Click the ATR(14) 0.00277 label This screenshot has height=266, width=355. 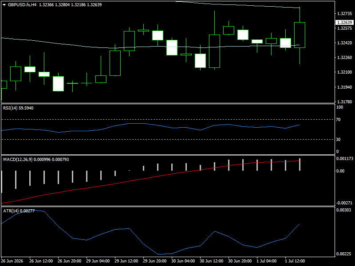19,211
